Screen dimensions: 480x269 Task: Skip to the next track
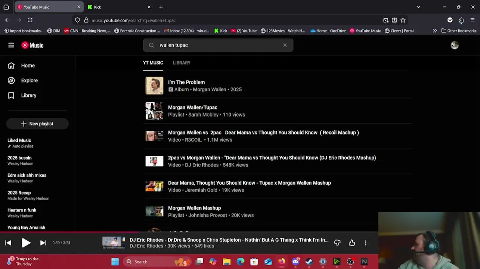pos(43,243)
